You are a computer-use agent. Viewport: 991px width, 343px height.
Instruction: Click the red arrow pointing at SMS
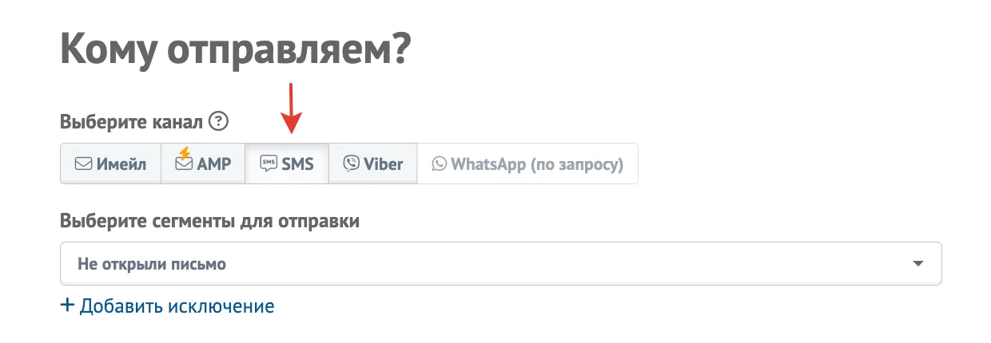coord(292,107)
